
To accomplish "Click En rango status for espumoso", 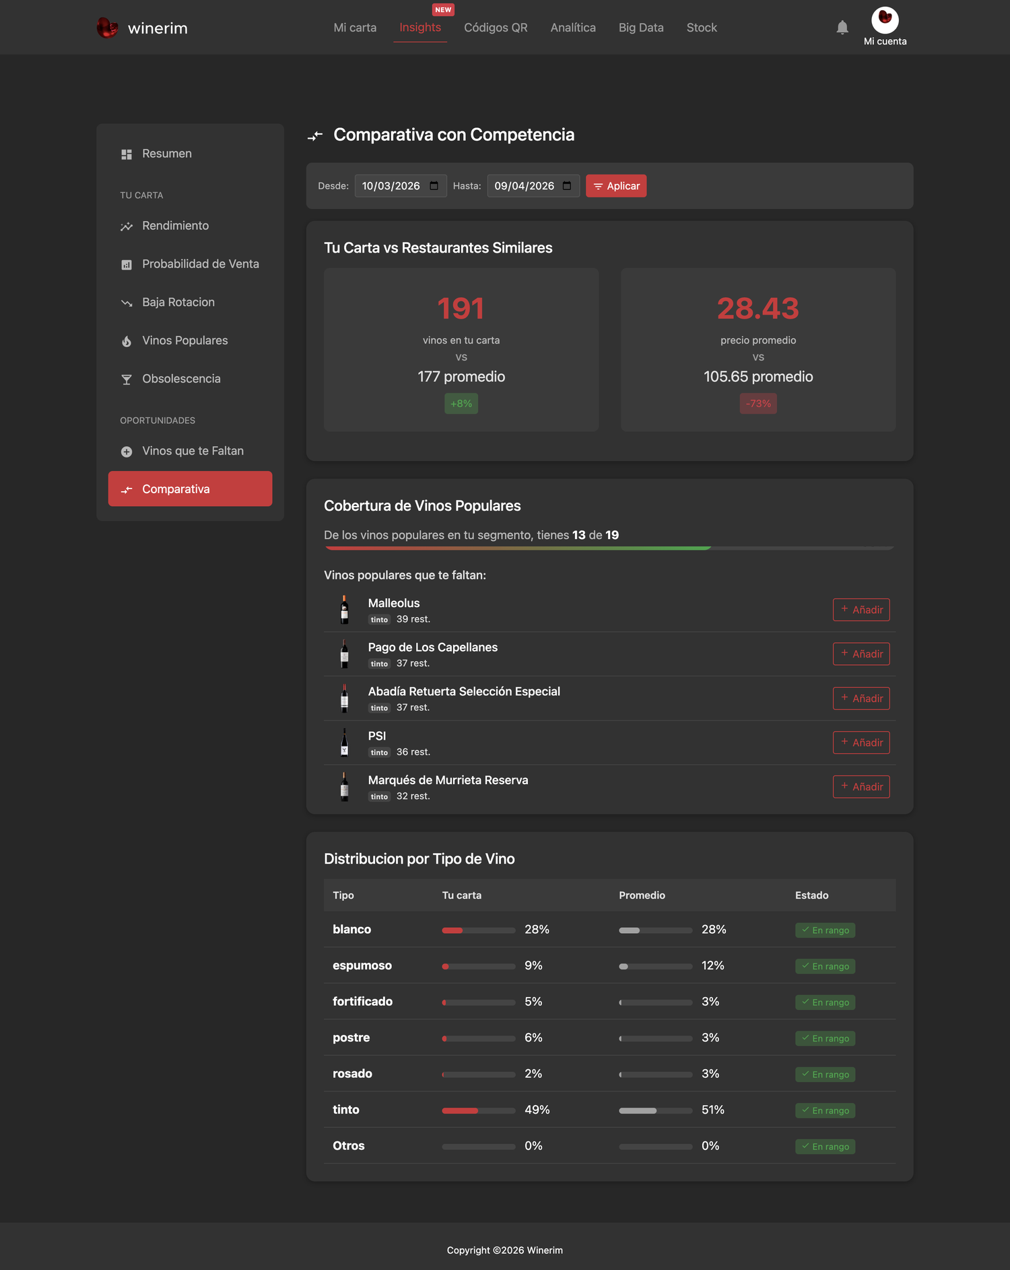I will pyautogui.click(x=825, y=966).
